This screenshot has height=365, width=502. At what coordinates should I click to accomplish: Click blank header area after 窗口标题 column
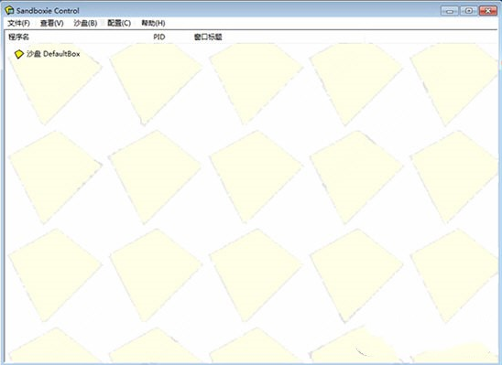point(358,37)
